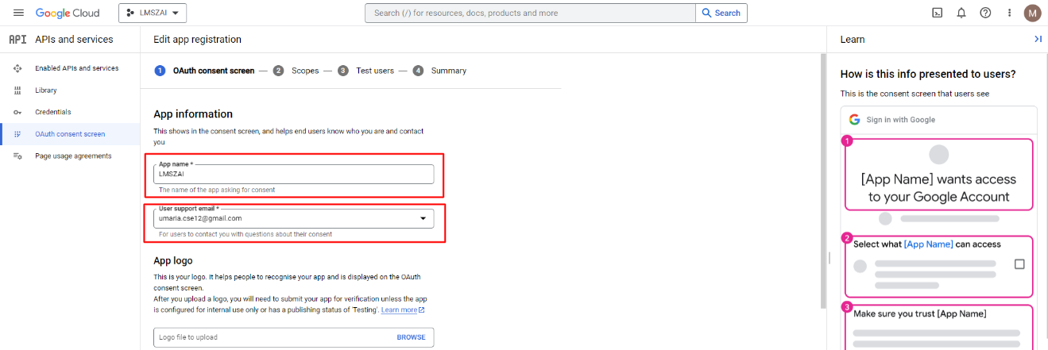This screenshot has width=1048, height=350.
Task: Tick the checkbox in consent preview
Action: tap(1019, 264)
